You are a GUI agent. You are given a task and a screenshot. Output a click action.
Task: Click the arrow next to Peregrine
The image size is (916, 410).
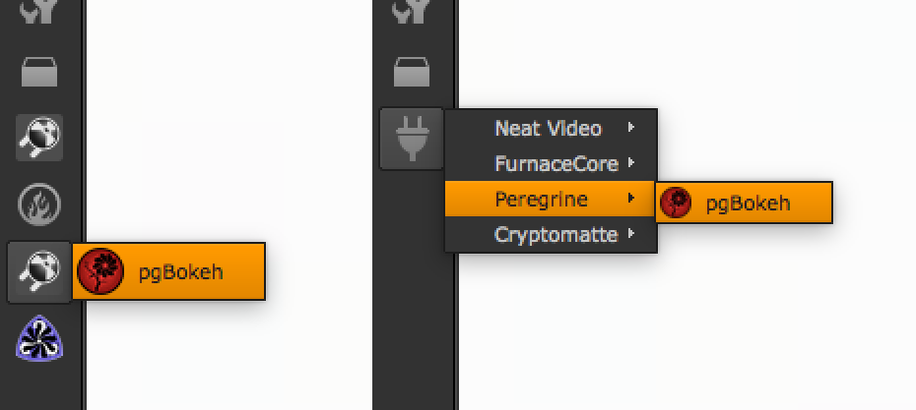click(x=630, y=200)
